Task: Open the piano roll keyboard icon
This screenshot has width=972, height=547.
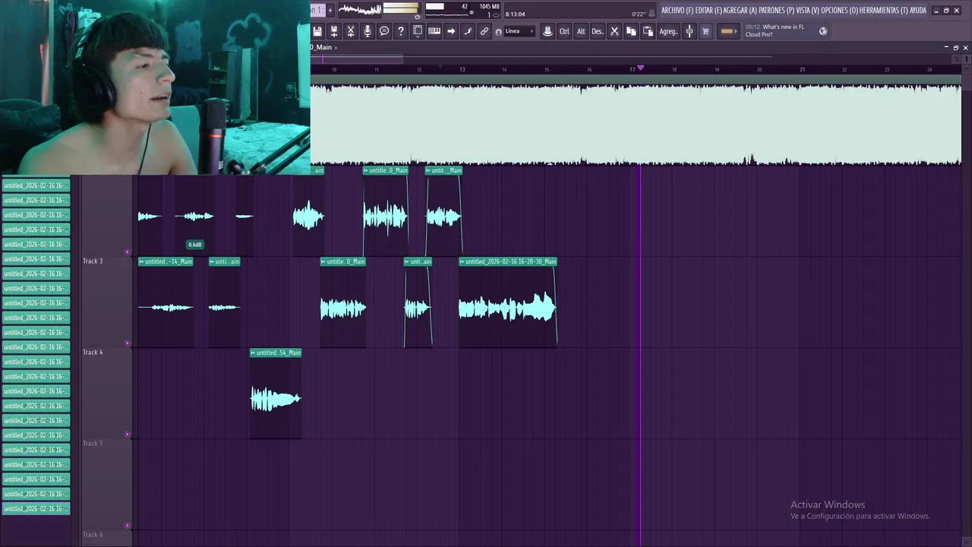Action: (434, 31)
